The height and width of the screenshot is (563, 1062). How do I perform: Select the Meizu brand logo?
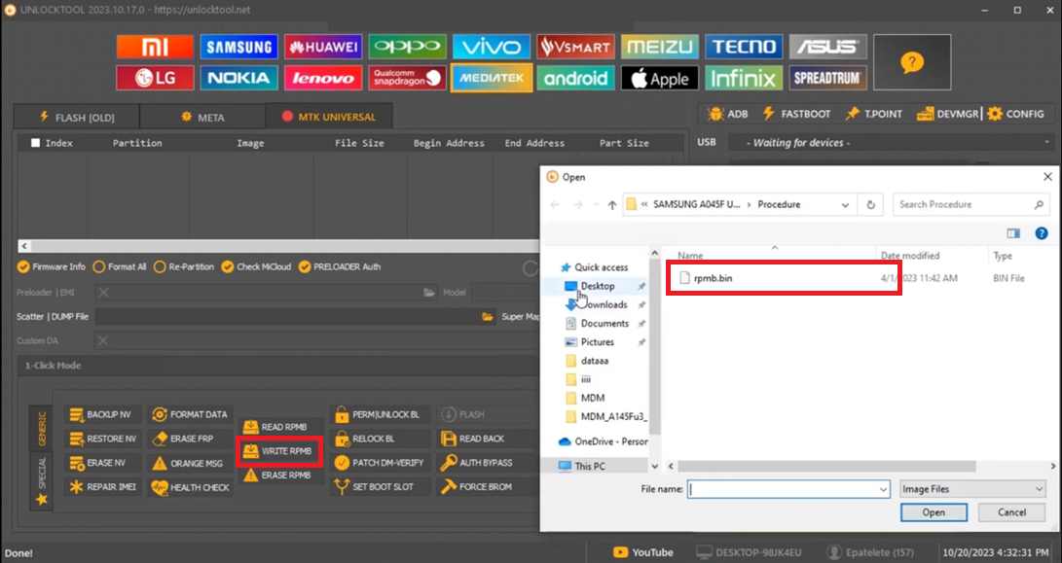pyautogui.click(x=660, y=47)
